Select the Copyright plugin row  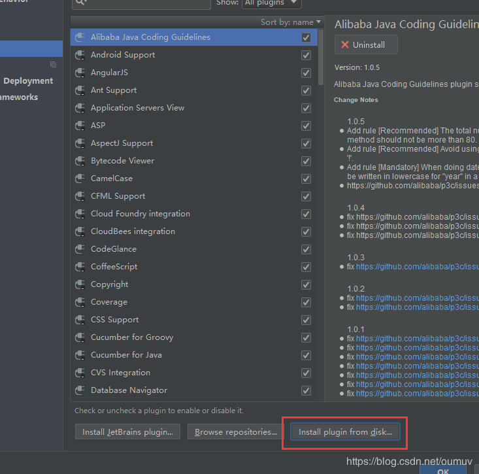pyautogui.click(x=194, y=284)
